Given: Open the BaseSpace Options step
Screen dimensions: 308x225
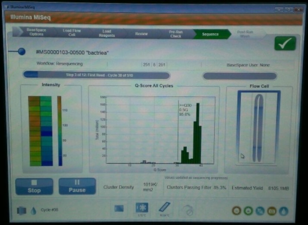Looking at the screenshot, I should (x=36, y=33).
